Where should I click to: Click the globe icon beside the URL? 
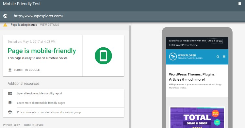pyautogui.click(x=5, y=16)
